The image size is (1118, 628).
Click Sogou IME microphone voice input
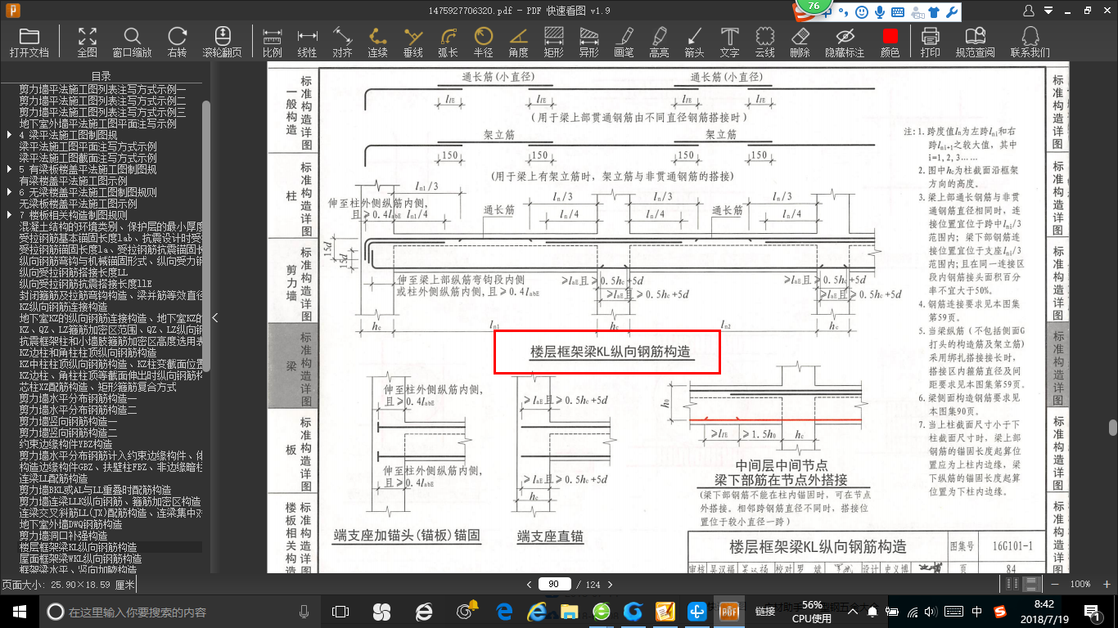[x=880, y=12]
